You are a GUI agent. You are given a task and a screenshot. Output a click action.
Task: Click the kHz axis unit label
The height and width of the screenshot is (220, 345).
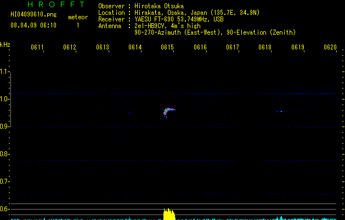pos(5,45)
